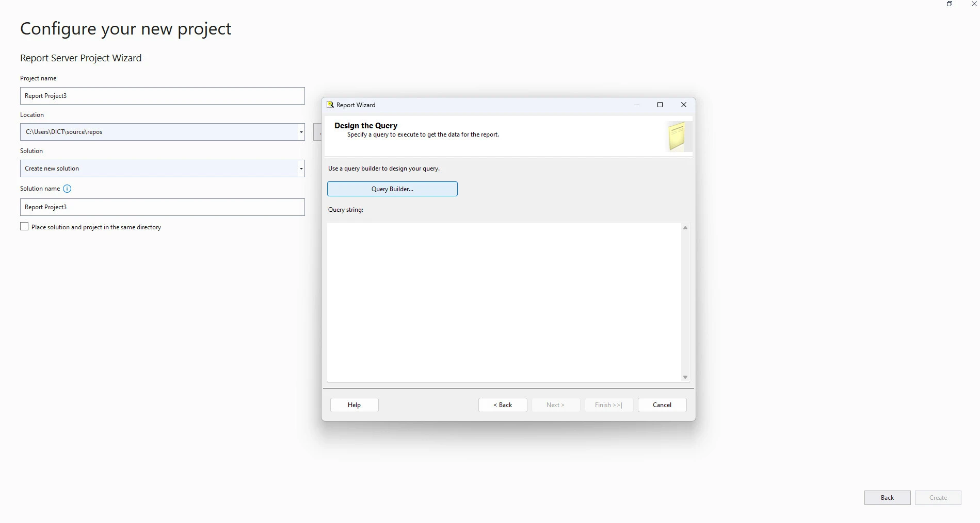Image resolution: width=980 pixels, height=523 pixels.
Task: Focus the Project name text field
Action: tap(162, 96)
